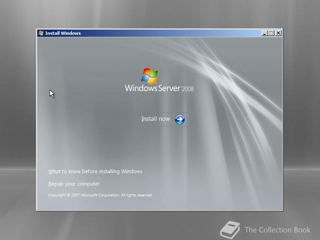
Task: Minimize the Install Windows window
Action: (264, 33)
